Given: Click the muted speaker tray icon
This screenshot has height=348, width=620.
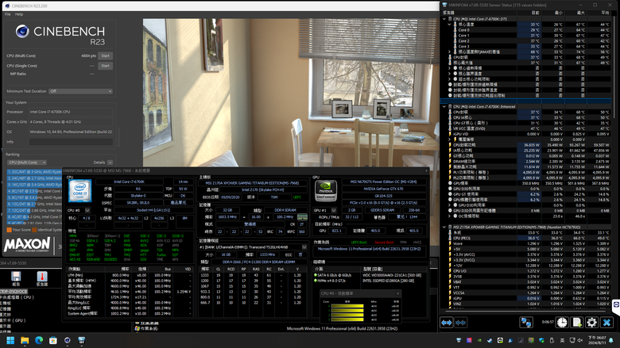Looking at the screenshot, I should (x=580, y=340).
